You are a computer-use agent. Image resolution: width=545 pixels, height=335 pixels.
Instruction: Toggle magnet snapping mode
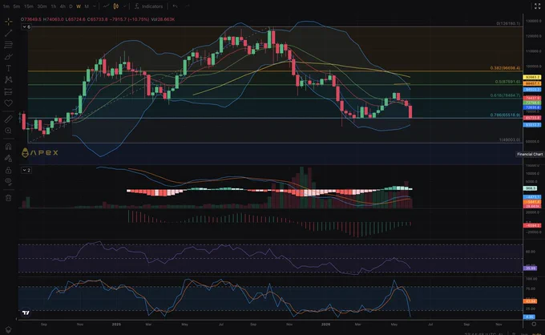pos(8,147)
